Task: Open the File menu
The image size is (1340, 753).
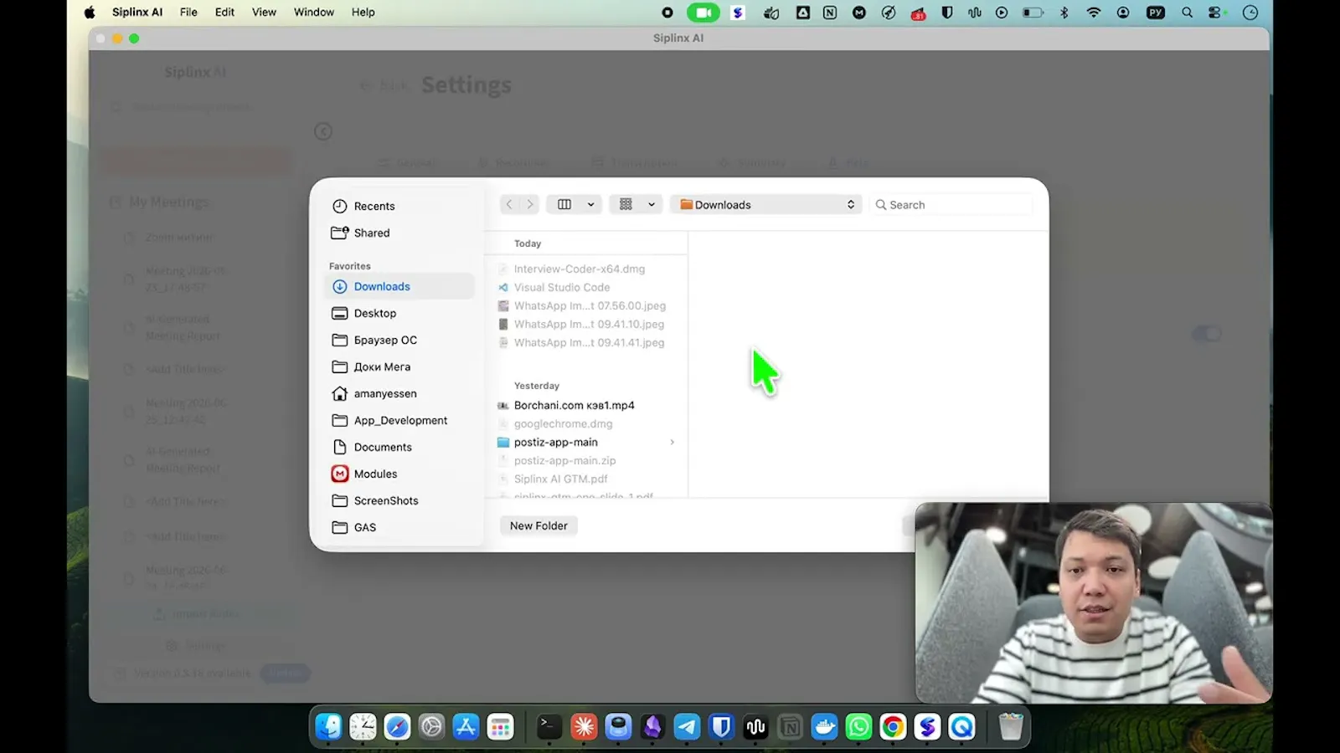Action: pos(188,12)
